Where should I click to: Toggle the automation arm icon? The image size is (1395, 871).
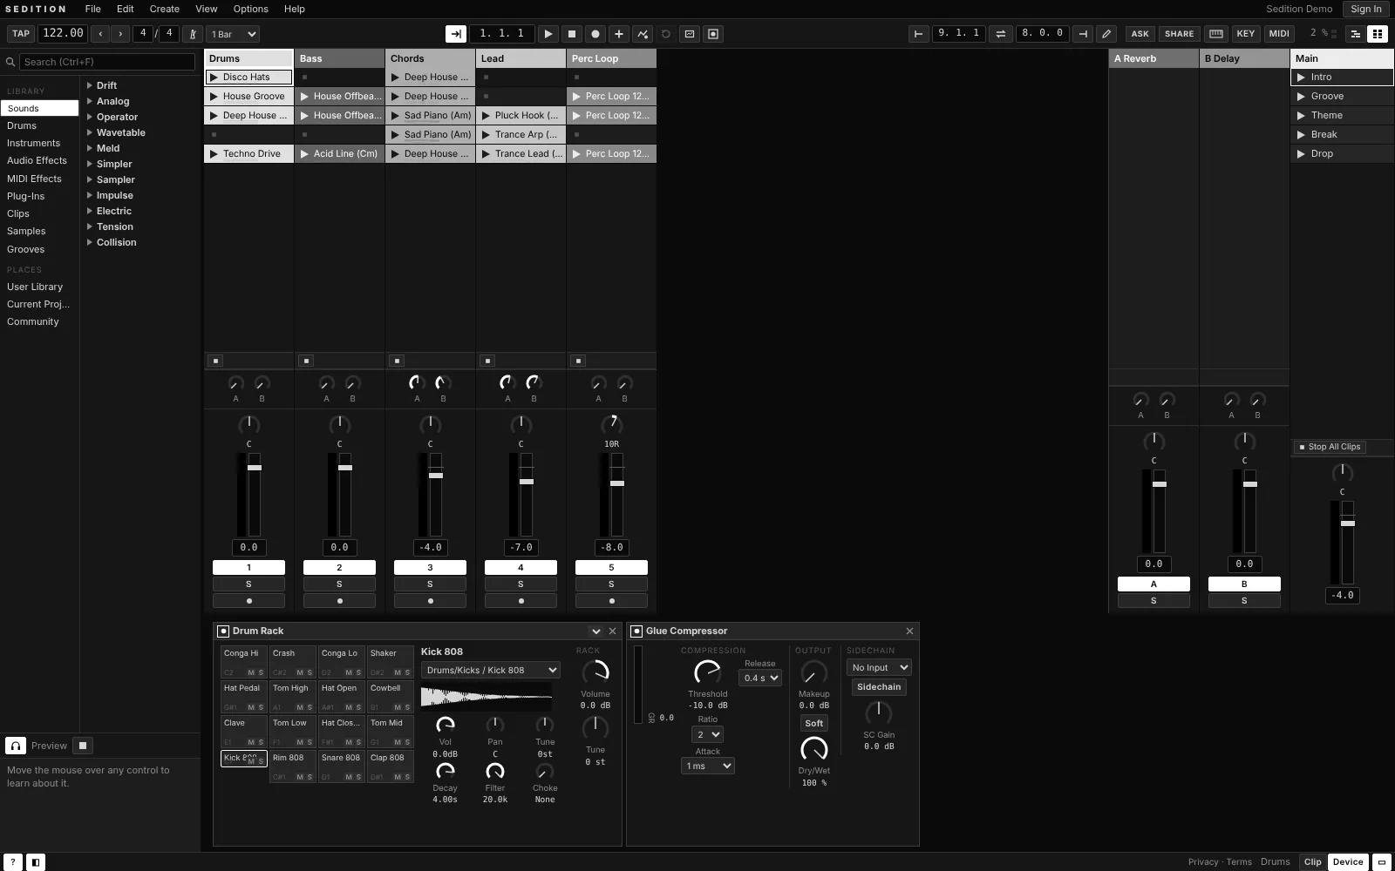[642, 34]
